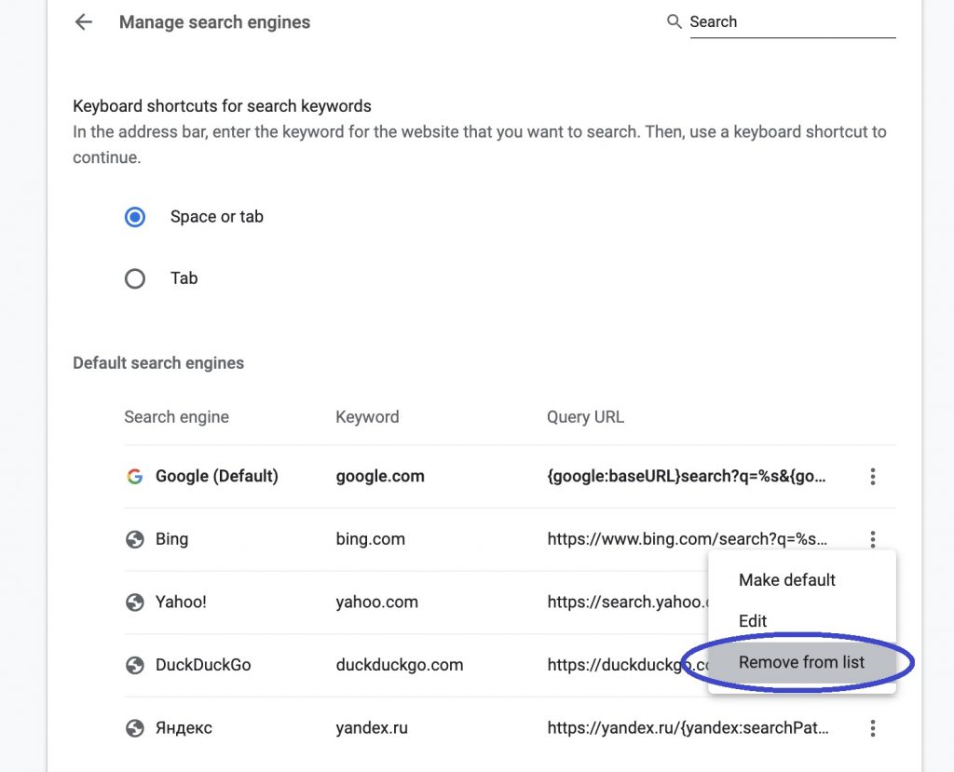
Task: Click the 'Bing' engine name
Action: [x=171, y=539]
